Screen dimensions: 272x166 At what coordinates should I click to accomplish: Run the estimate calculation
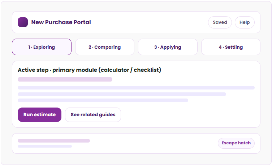click(x=39, y=115)
